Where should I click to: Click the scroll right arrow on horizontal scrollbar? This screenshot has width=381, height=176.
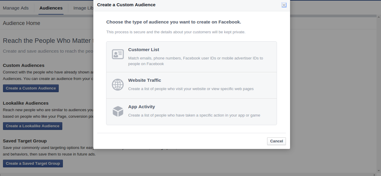tap(374, 174)
